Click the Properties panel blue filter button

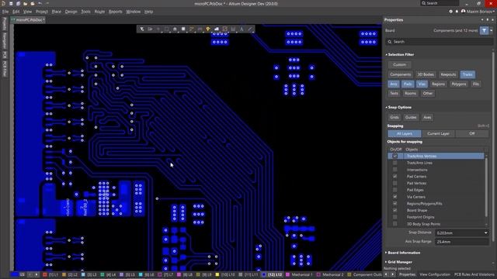(x=484, y=30)
